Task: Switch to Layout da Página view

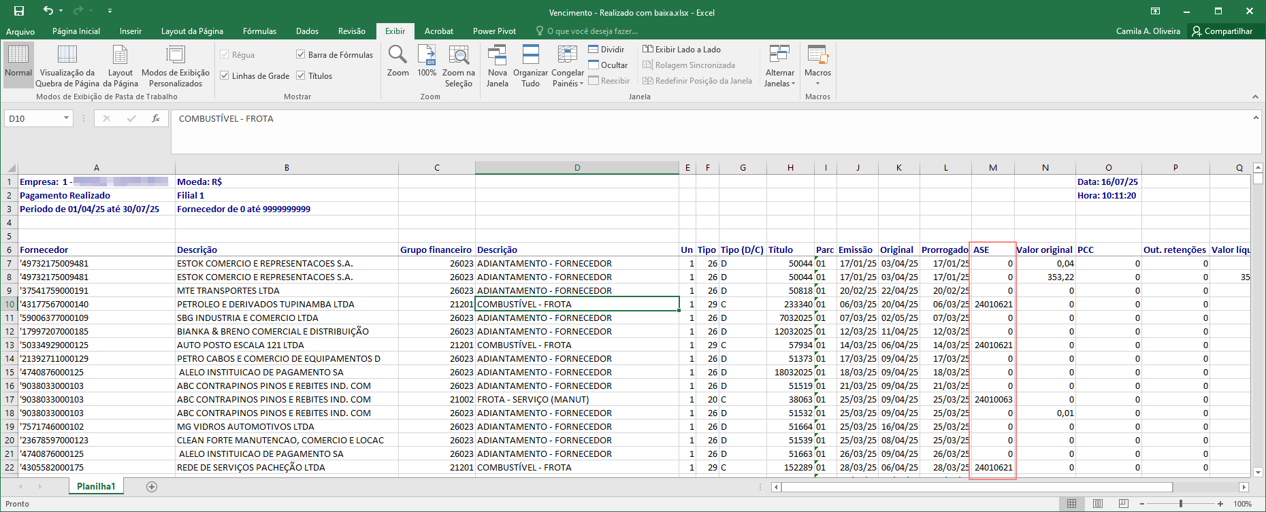Action: tap(120, 65)
